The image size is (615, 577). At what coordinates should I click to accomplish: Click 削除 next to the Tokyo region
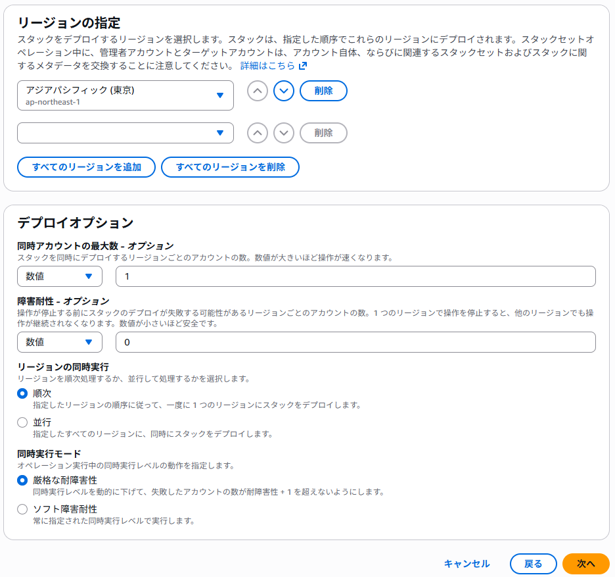tap(323, 90)
